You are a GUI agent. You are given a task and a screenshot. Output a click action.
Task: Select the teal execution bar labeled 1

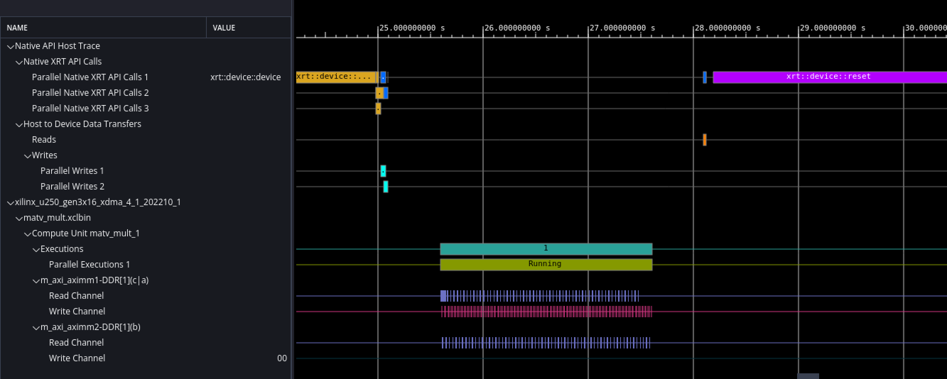point(546,249)
